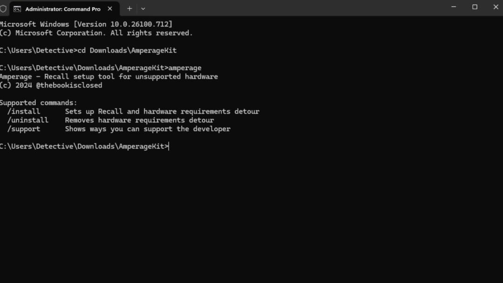
Task: Select the Administrator: Command Prompt tab
Action: pos(62,9)
